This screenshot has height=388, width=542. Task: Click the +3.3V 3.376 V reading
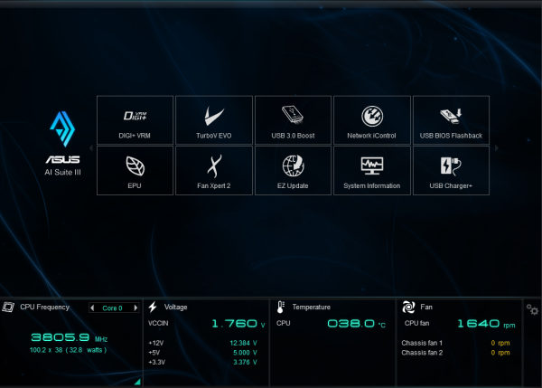coord(203,363)
